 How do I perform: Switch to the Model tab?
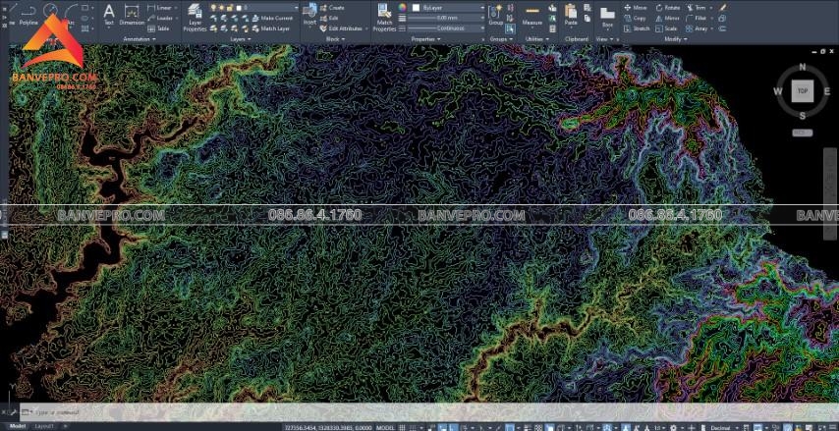[18, 426]
